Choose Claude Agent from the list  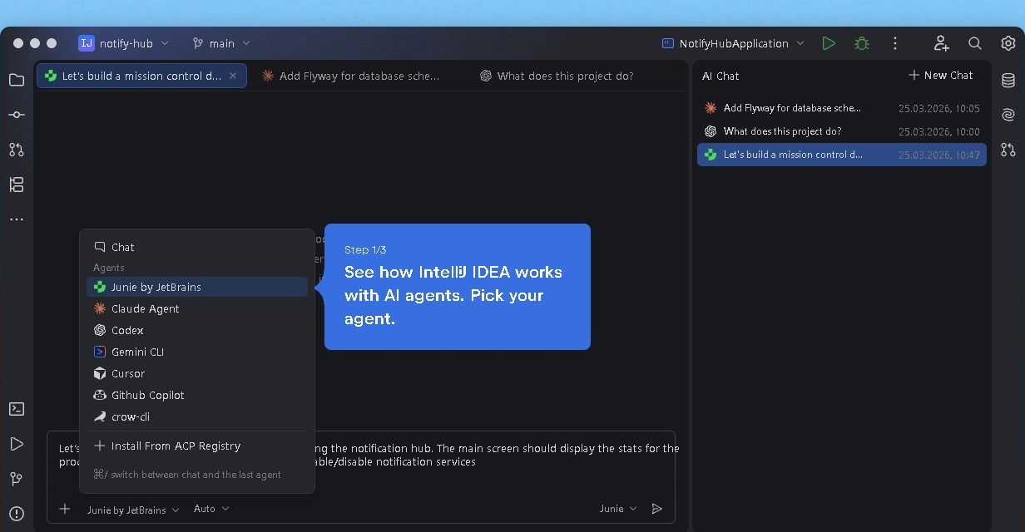coord(197,308)
